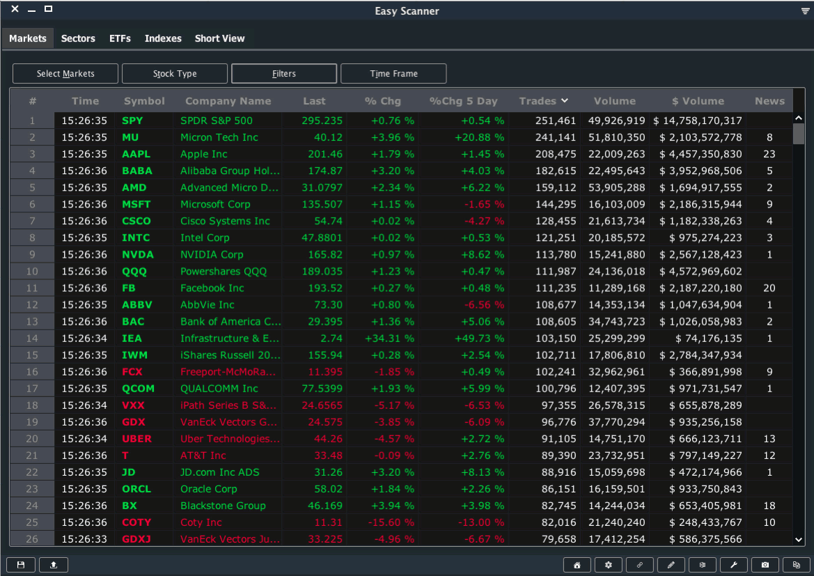Click the pencil edit icon
The width and height of the screenshot is (814, 576).
[671, 565]
